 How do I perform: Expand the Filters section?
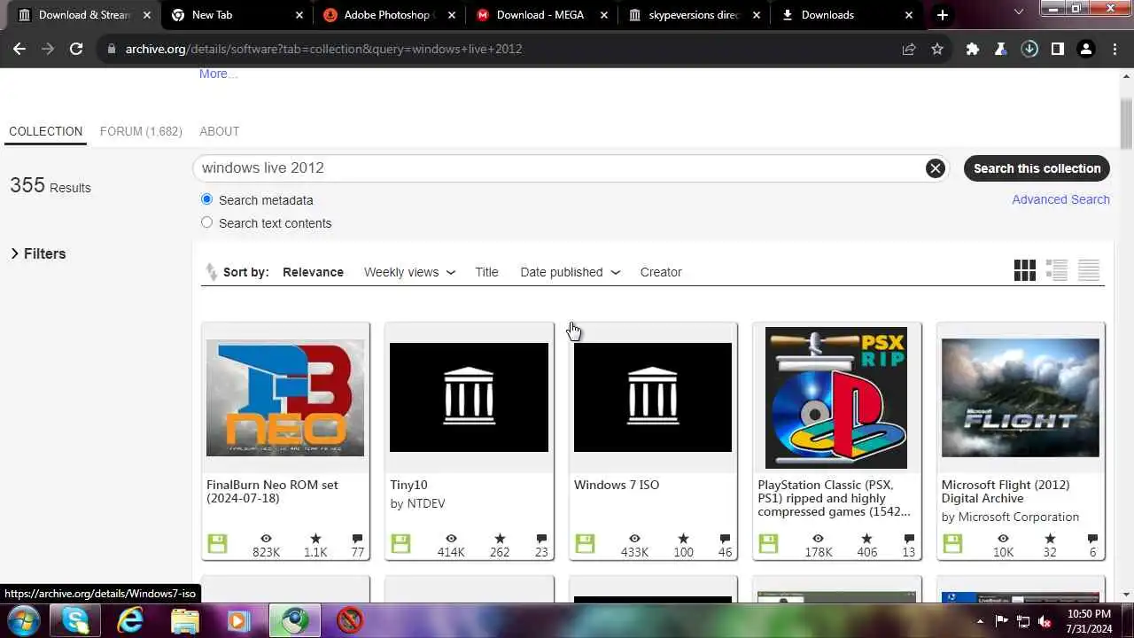click(x=38, y=253)
